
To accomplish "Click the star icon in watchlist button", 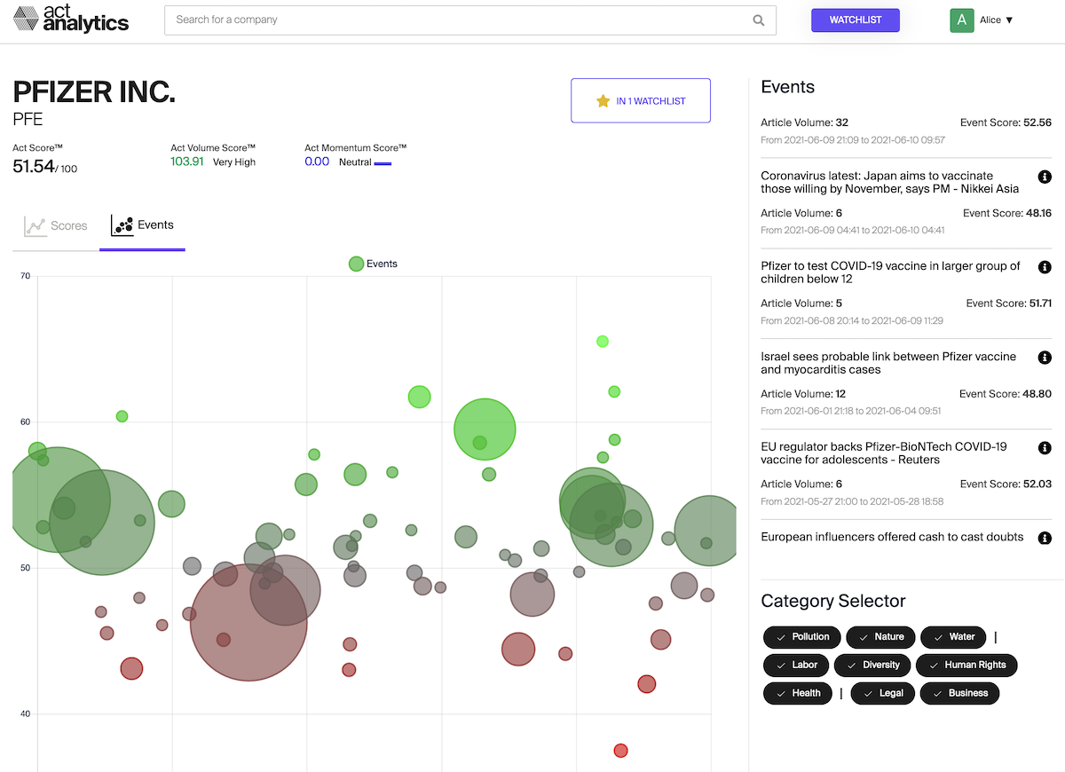I will 603,101.
